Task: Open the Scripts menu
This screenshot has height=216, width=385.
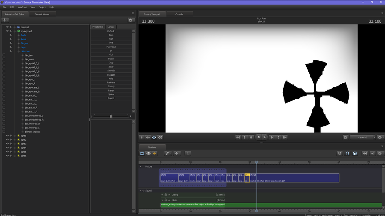Action: [42, 7]
